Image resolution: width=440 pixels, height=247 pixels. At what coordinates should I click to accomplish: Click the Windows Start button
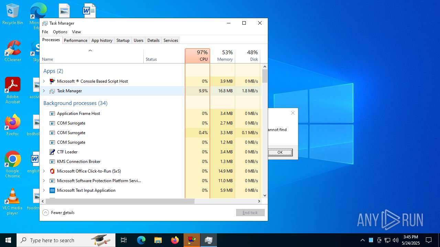(8, 240)
